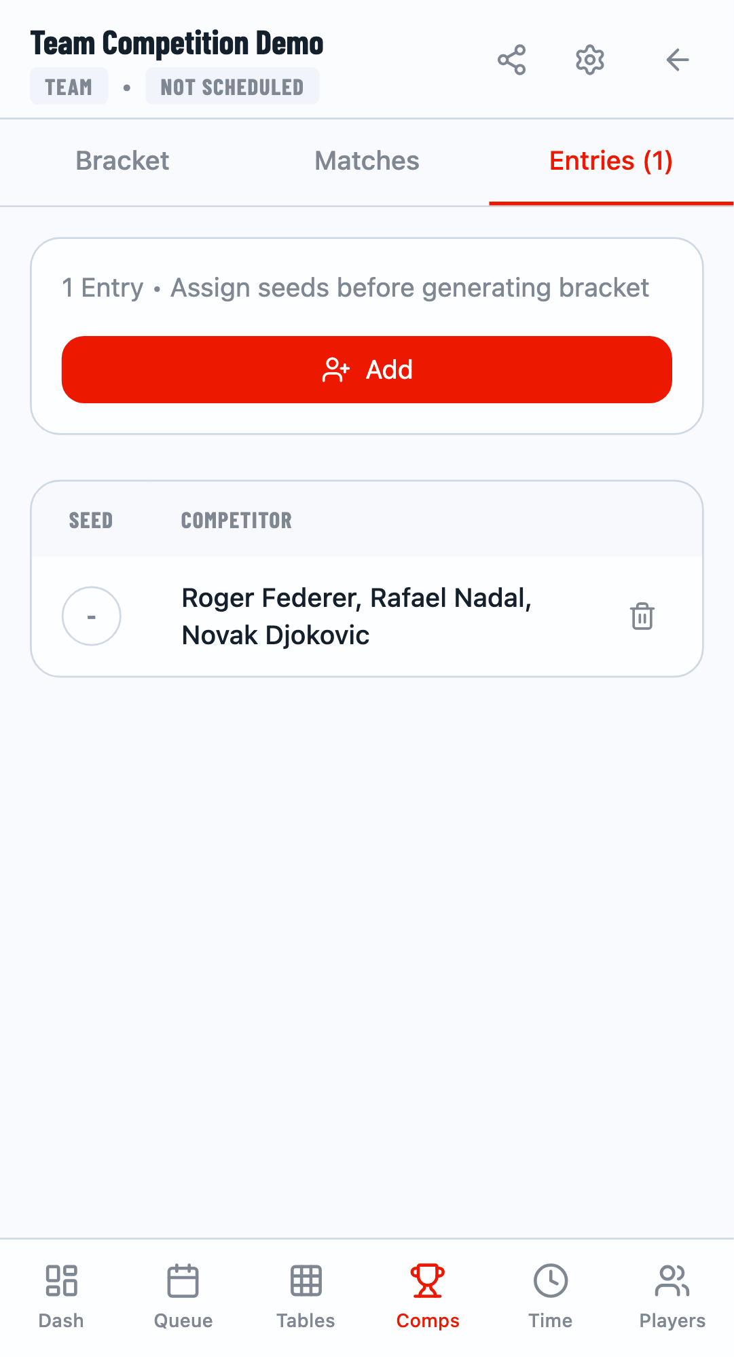Switch to the Matches tab
This screenshot has width=734, height=1357.
[367, 162]
